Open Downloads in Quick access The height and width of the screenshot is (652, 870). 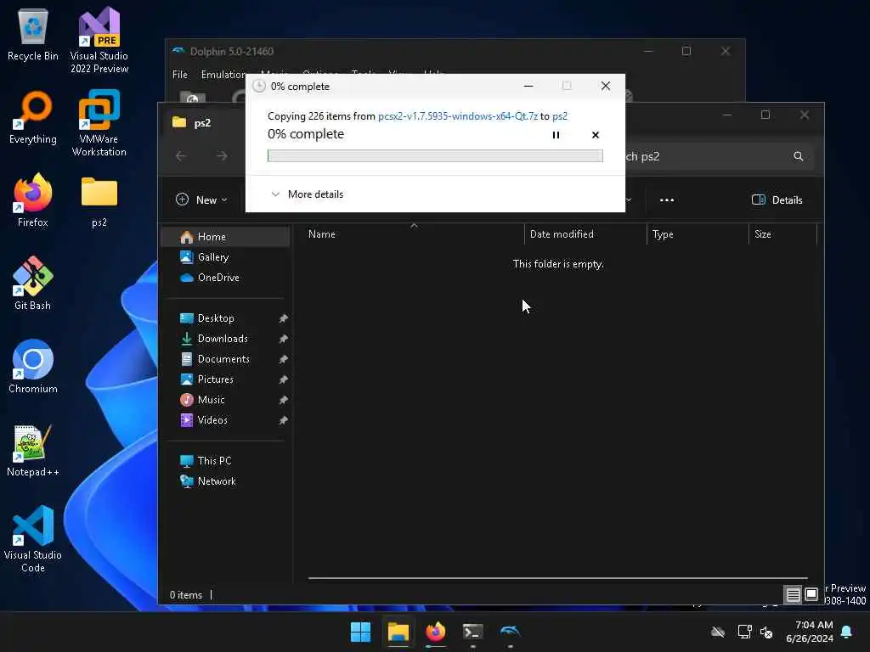click(225, 338)
